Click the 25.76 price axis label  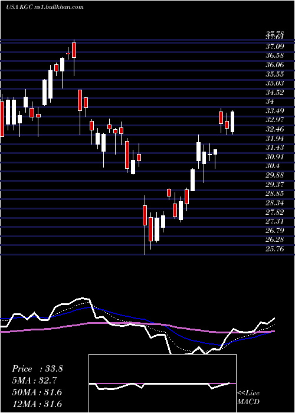click(276, 249)
